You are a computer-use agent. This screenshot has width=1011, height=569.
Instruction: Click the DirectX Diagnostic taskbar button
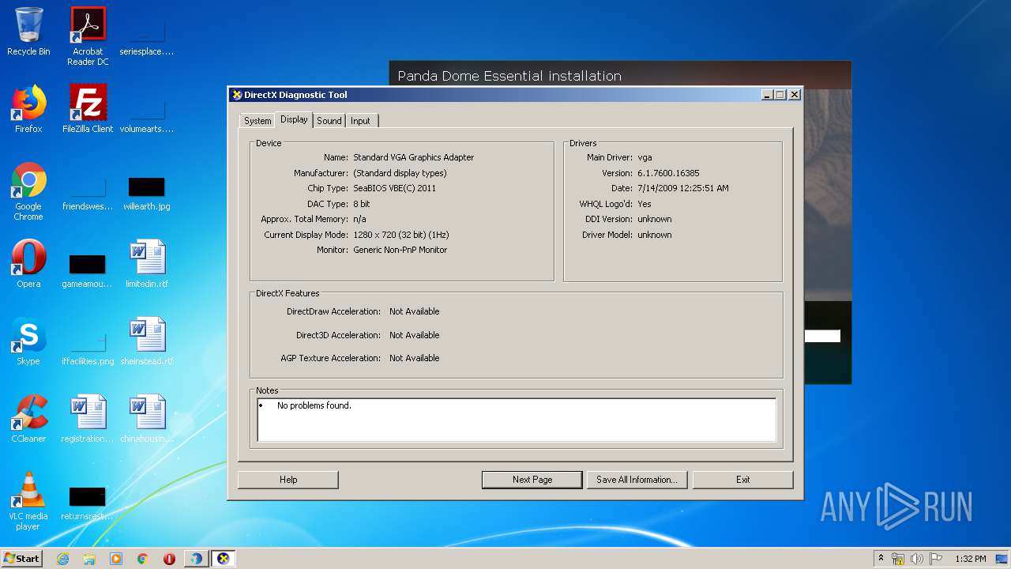224,559
